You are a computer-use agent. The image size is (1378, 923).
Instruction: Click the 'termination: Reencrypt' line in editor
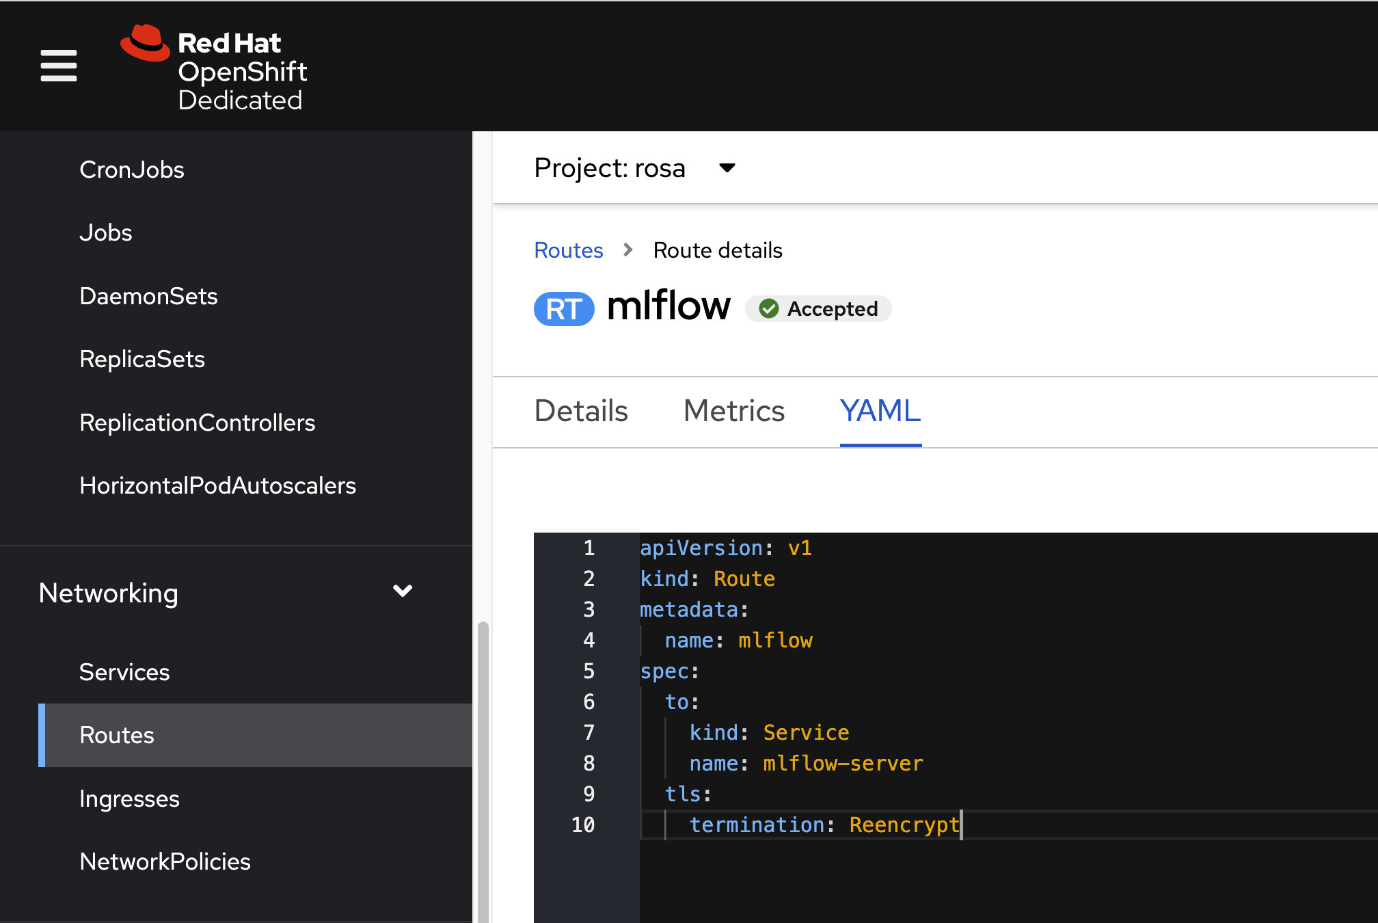pyautogui.click(x=824, y=825)
